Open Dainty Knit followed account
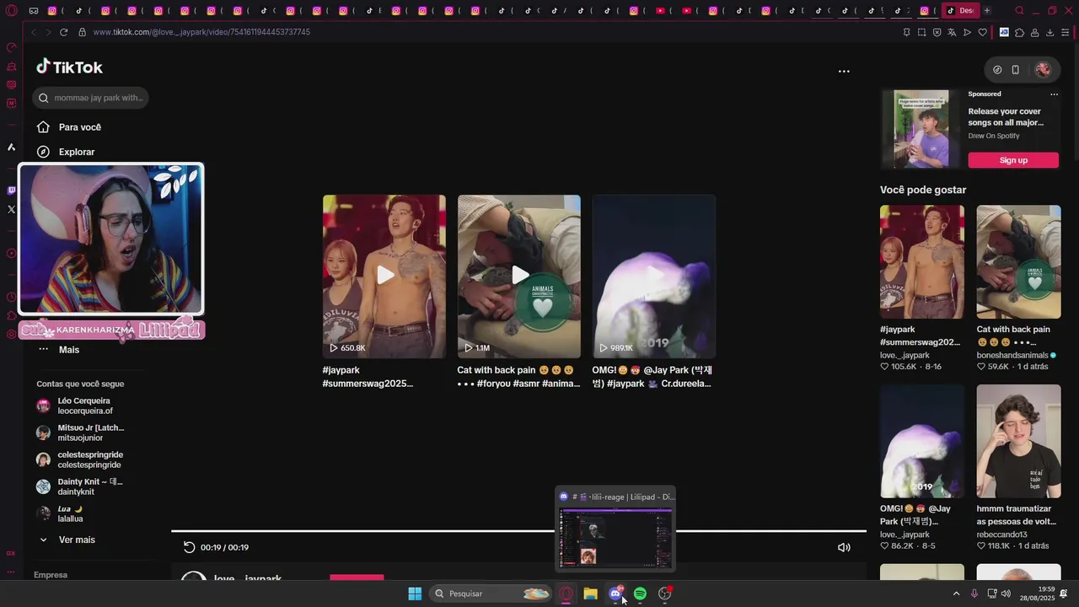 [x=79, y=486]
